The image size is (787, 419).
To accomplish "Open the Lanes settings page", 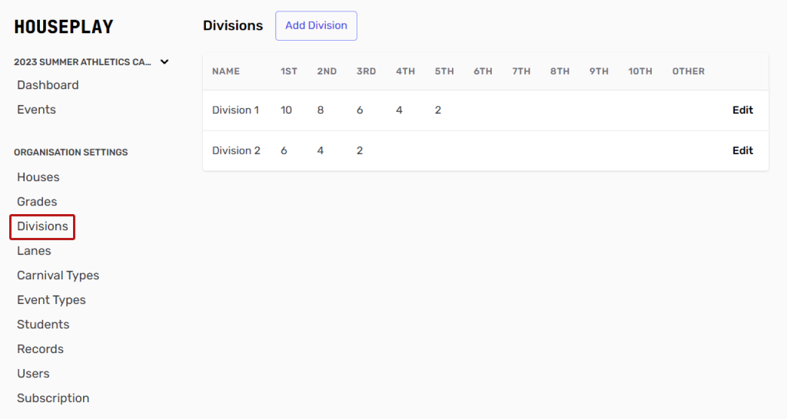I will (34, 251).
